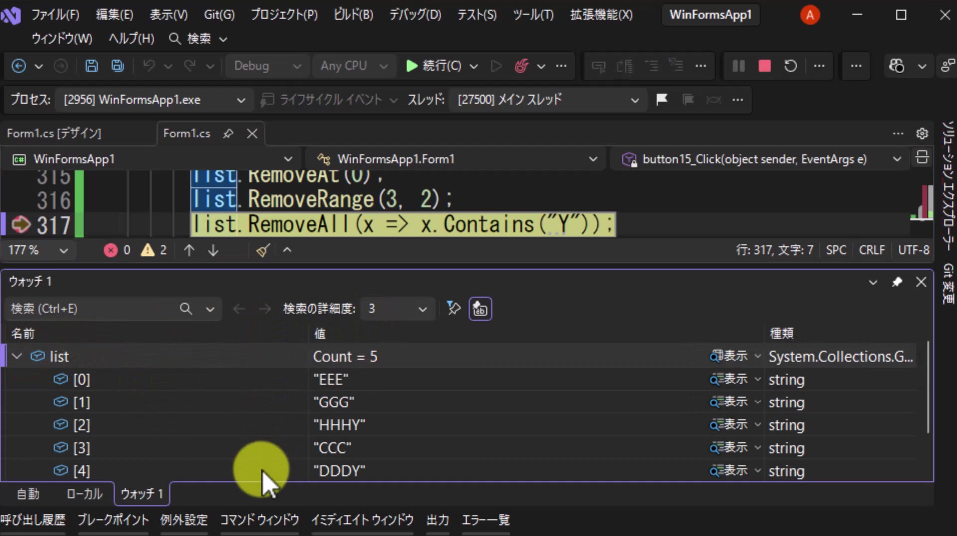Click GitHub Copilot icon in toolbar
This screenshot has width=957, height=536.
pos(897,66)
